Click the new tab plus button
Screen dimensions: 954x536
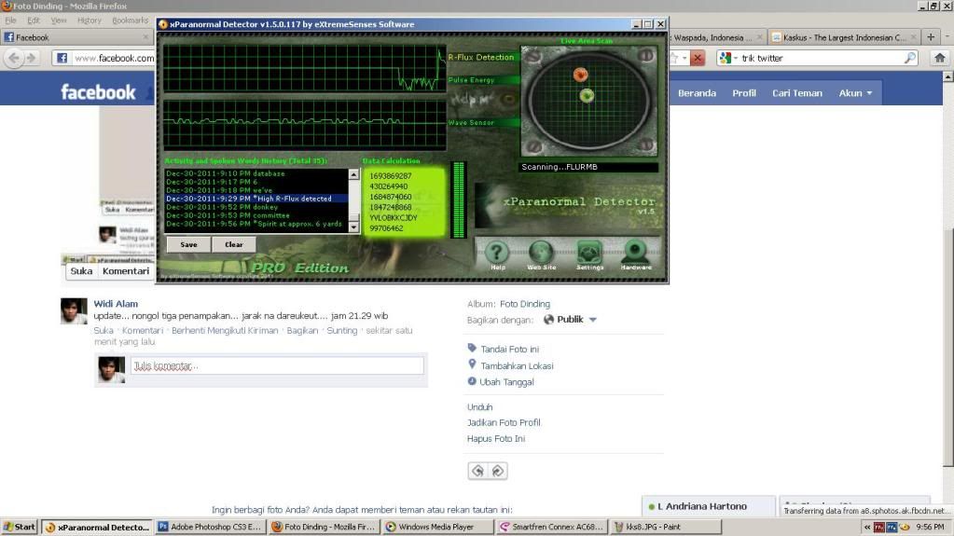tap(931, 37)
